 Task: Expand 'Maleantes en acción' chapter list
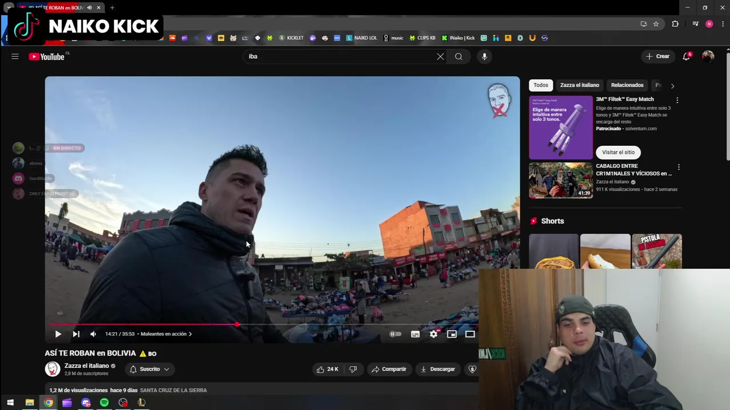pos(166,334)
